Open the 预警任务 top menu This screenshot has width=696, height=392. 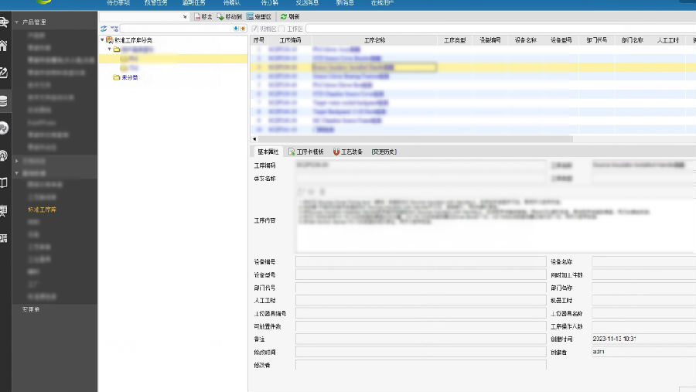click(155, 2)
